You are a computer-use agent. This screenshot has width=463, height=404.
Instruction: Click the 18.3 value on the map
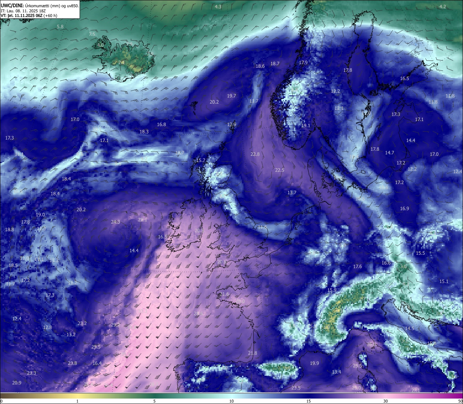(x=144, y=132)
